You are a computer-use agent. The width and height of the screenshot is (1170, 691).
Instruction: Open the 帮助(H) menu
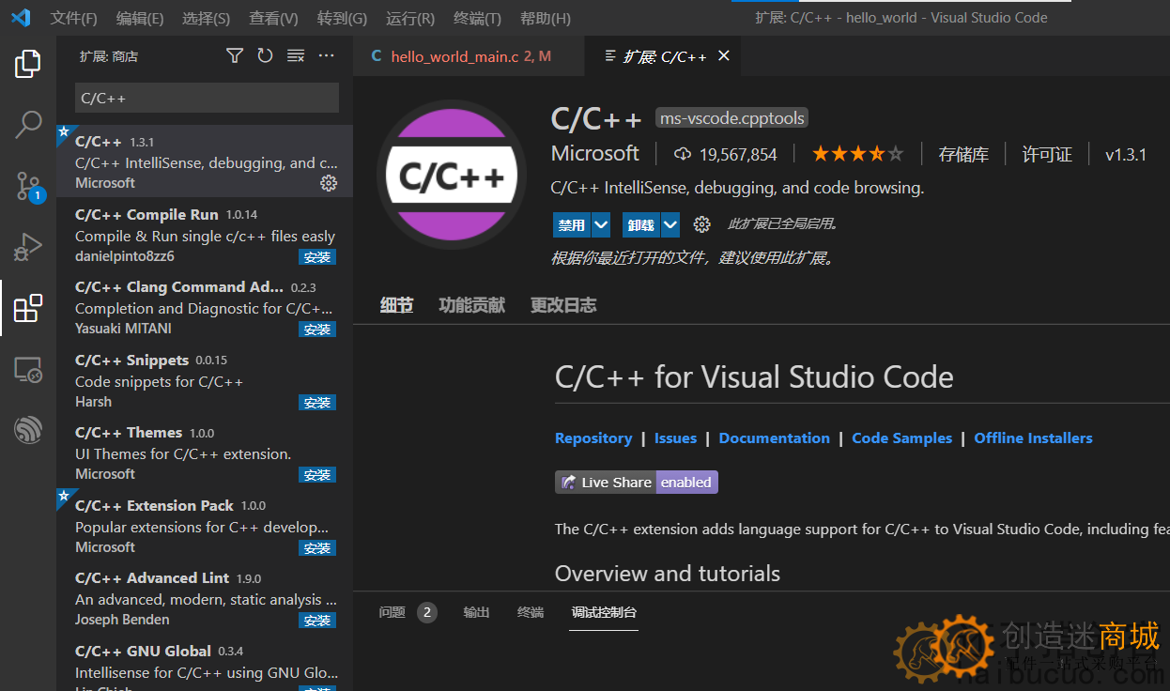pos(546,18)
